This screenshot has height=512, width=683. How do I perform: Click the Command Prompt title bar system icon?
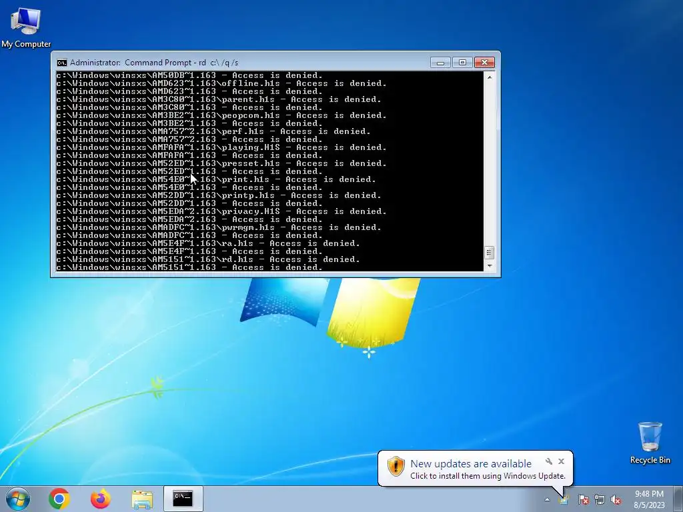pyautogui.click(x=62, y=63)
